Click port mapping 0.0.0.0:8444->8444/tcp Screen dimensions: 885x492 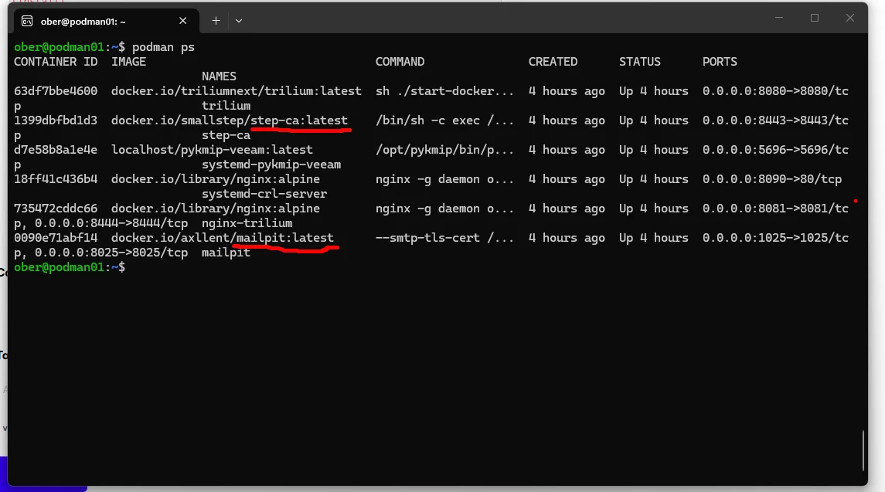point(111,223)
